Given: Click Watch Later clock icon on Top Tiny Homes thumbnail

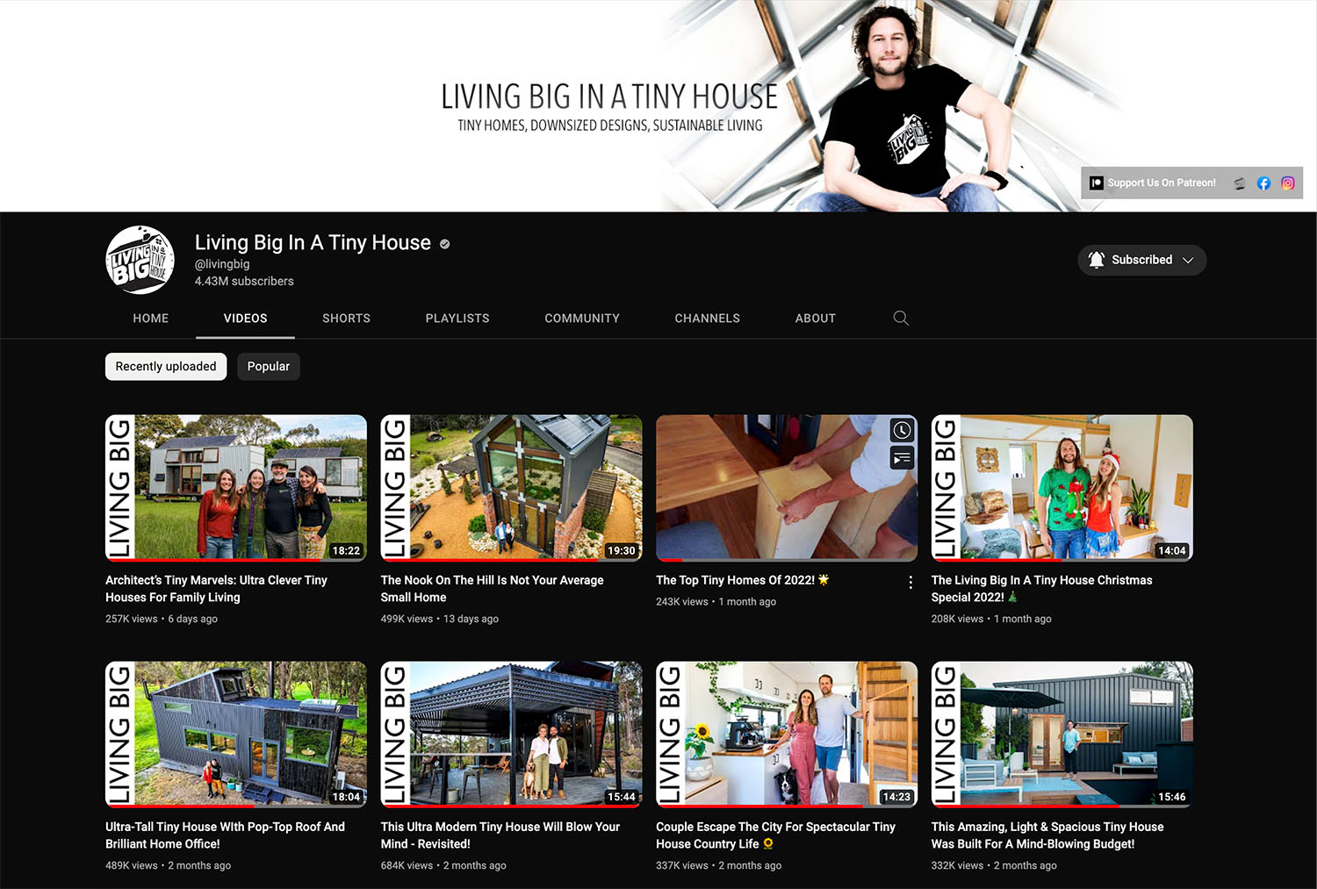Looking at the screenshot, I should point(902,430).
